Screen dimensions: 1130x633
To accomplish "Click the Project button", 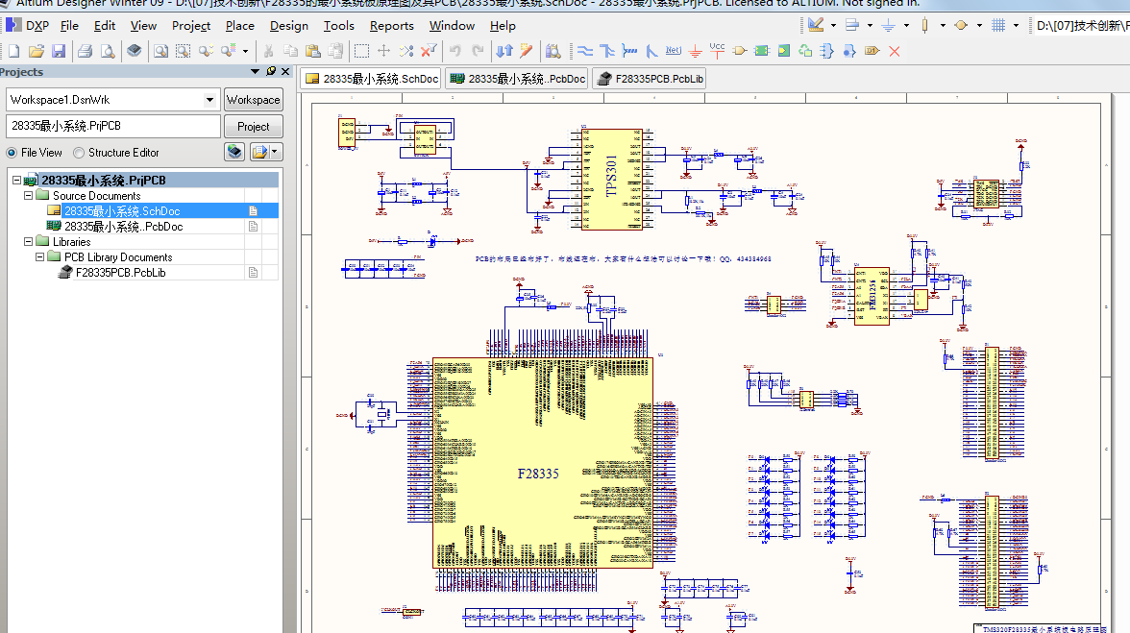I will pyautogui.click(x=253, y=126).
